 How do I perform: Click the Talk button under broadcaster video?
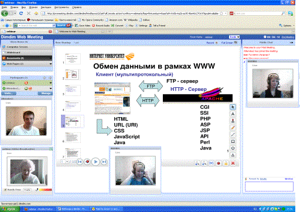coord(27,190)
